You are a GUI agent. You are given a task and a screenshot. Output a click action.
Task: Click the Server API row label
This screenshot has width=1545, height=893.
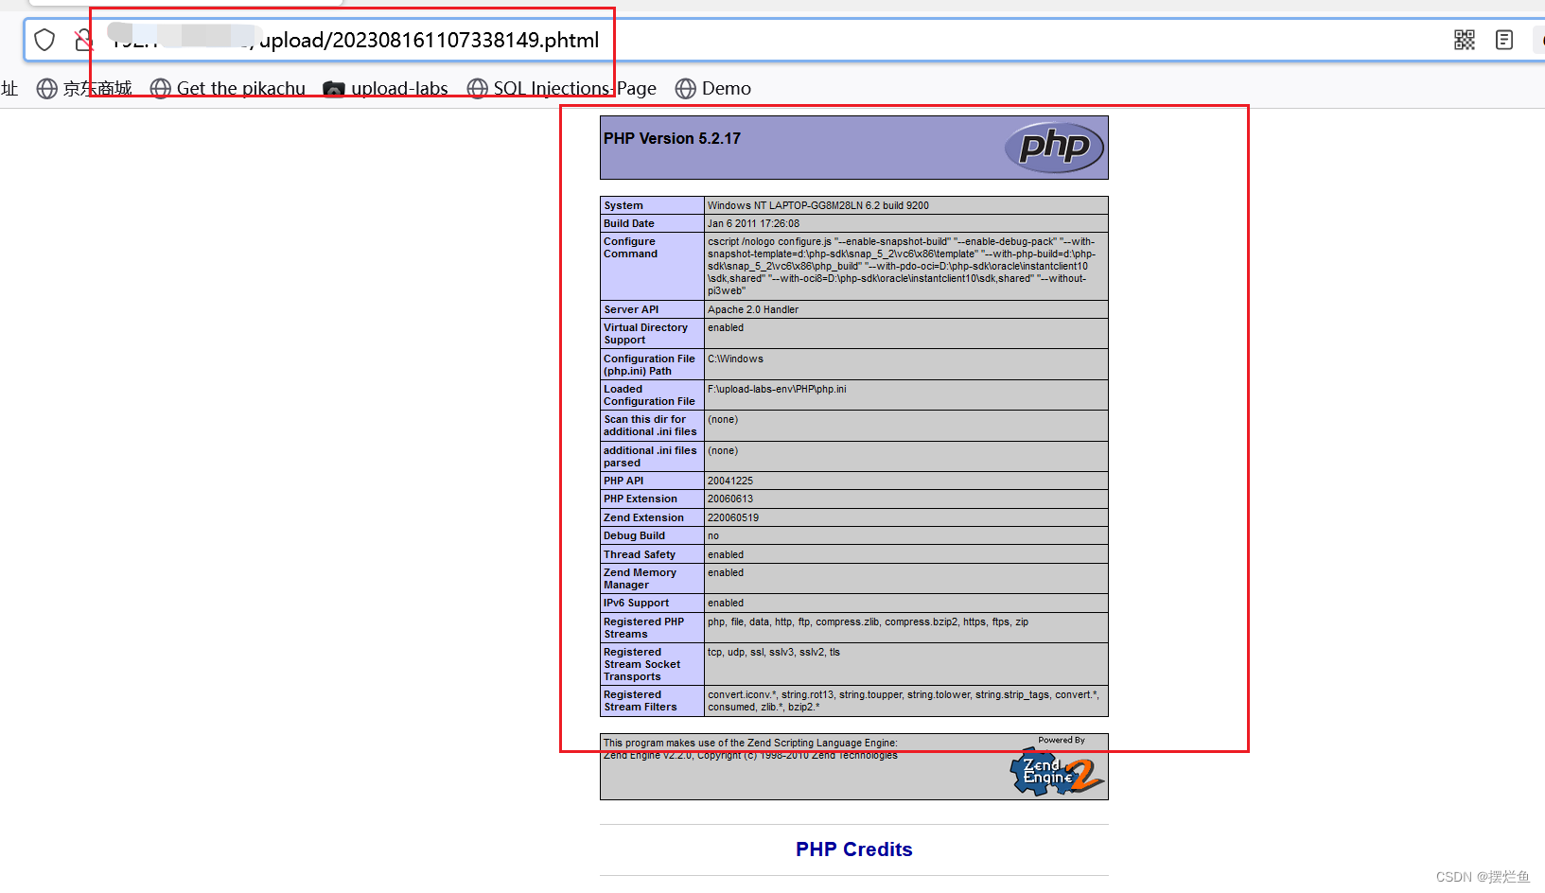631,309
